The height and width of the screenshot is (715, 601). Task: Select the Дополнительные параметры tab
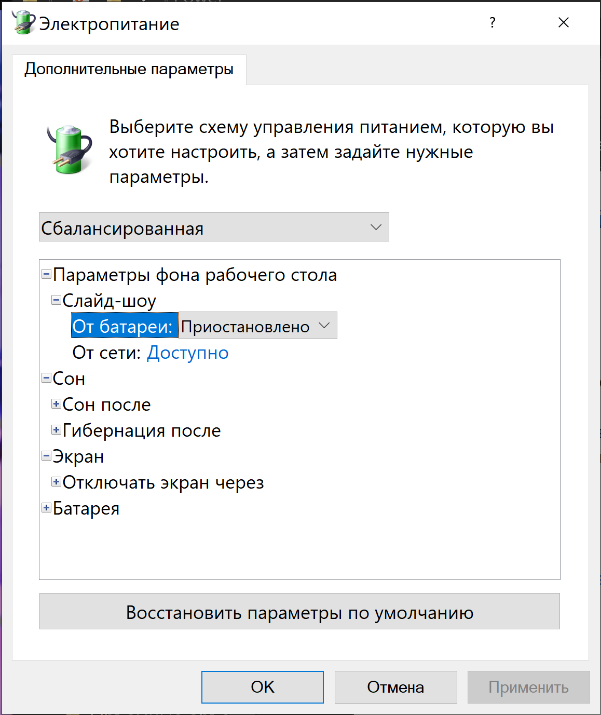[x=129, y=69]
